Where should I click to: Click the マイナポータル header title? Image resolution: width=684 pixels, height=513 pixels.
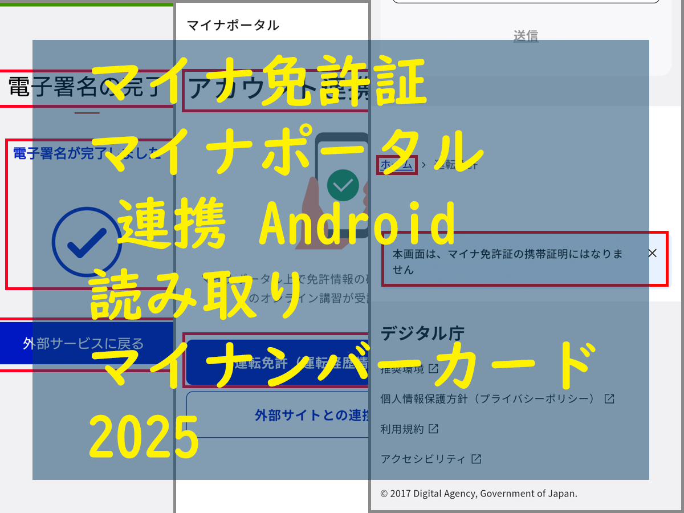[233, 25]
